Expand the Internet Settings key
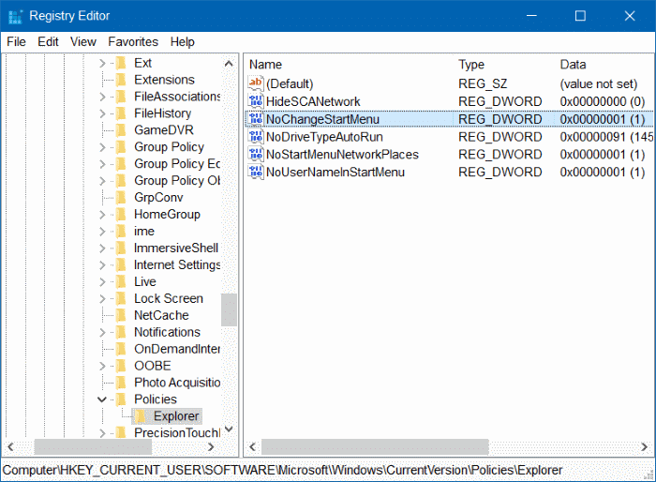This screenshot has height=482, width=656. [x=102, y=264]
